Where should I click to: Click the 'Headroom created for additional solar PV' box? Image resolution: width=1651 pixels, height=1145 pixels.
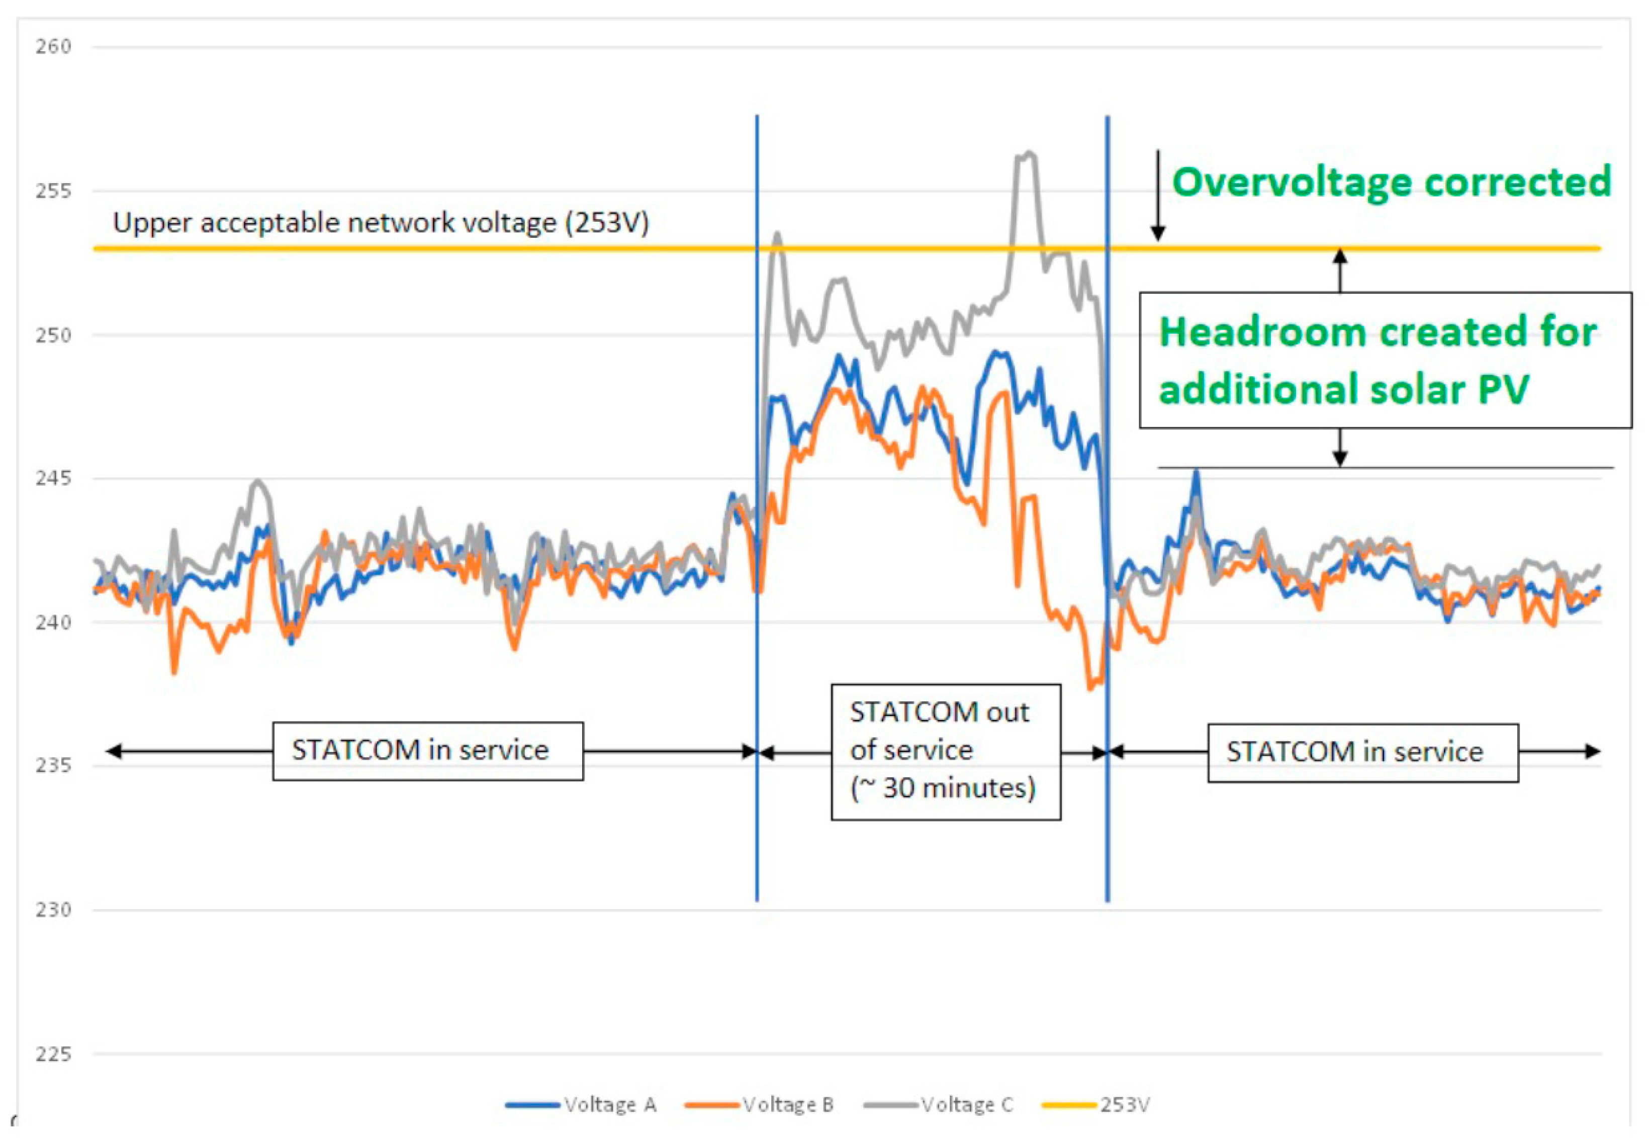click(x=1386, y=360)
